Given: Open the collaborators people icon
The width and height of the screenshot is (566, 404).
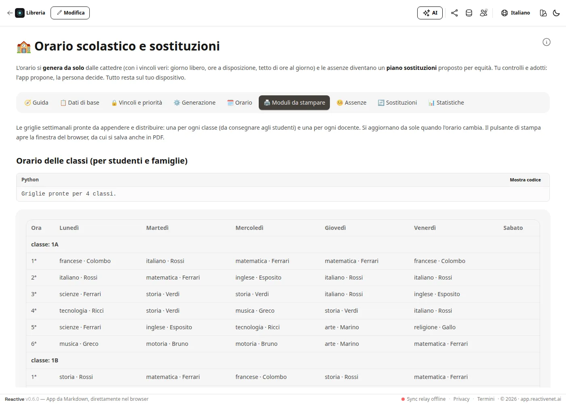Looking at the screenshot, I should (x=484, y=13).
